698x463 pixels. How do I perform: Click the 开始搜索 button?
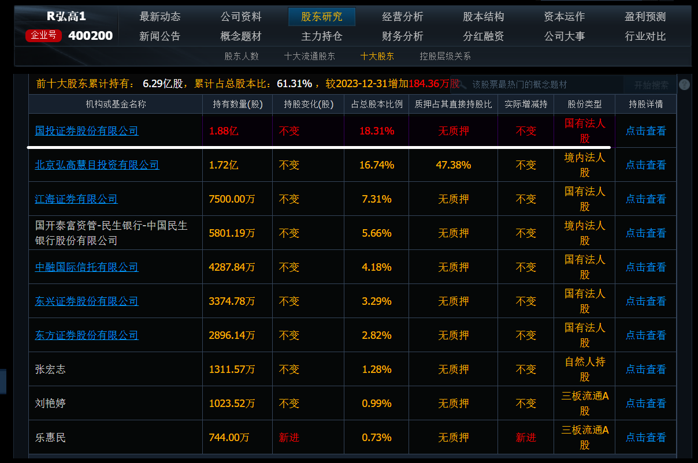651,85
